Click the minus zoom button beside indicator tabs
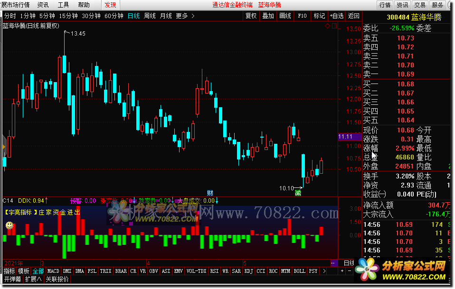The height and width of the screenshot is (289, 455). click(x=350, y=271)
